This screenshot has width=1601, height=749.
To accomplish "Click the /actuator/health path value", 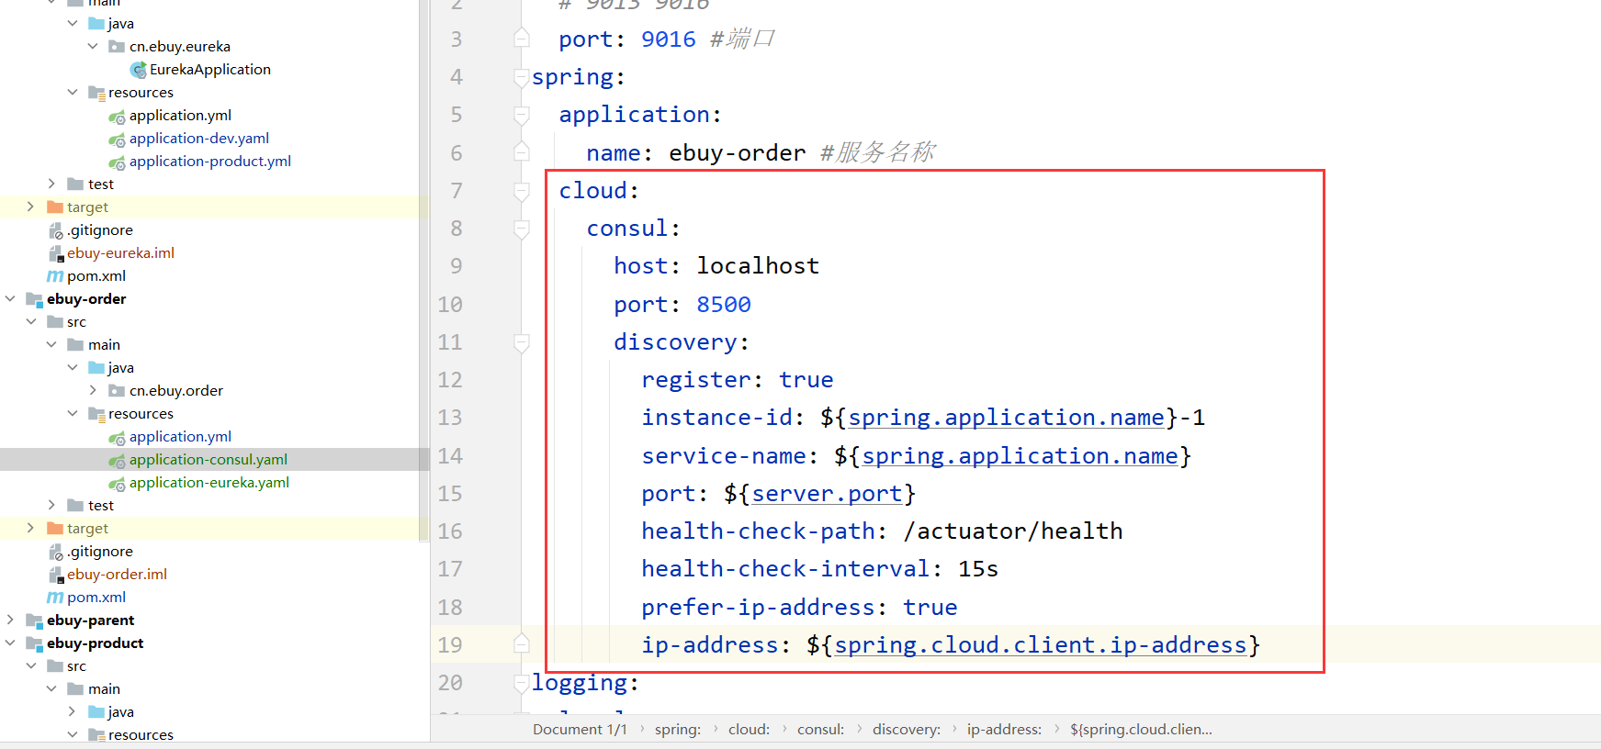I will point(1013,531).
